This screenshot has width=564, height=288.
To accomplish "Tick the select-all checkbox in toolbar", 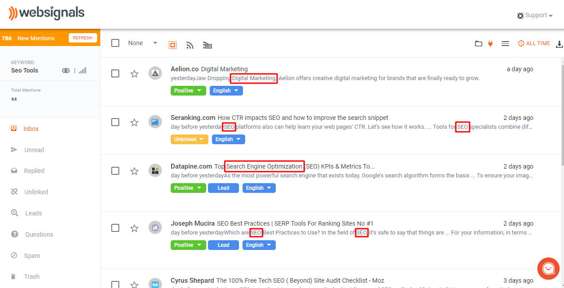I will (115, 43).
